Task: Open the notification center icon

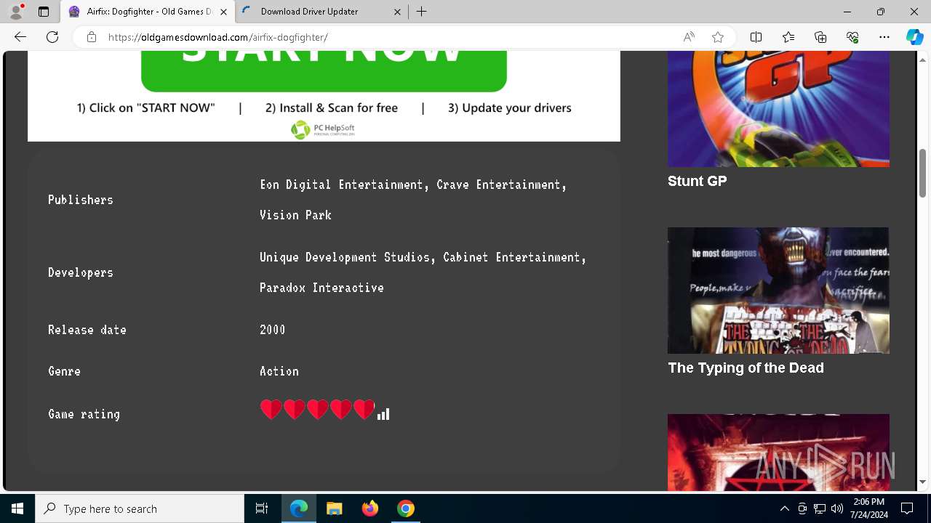Action: click(x=907, y=508)
